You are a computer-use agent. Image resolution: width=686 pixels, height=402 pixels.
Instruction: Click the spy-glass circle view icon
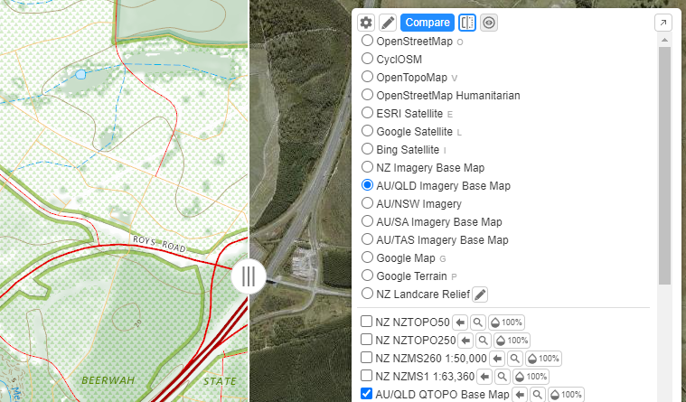(x=489, y=23)
